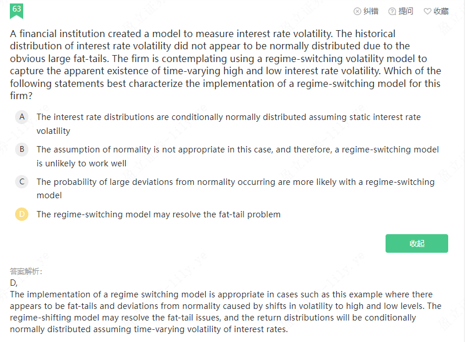Viewport: 465px width, 342px height.
Task: Click the highlighted option D circle
Action: click(21, 214)
